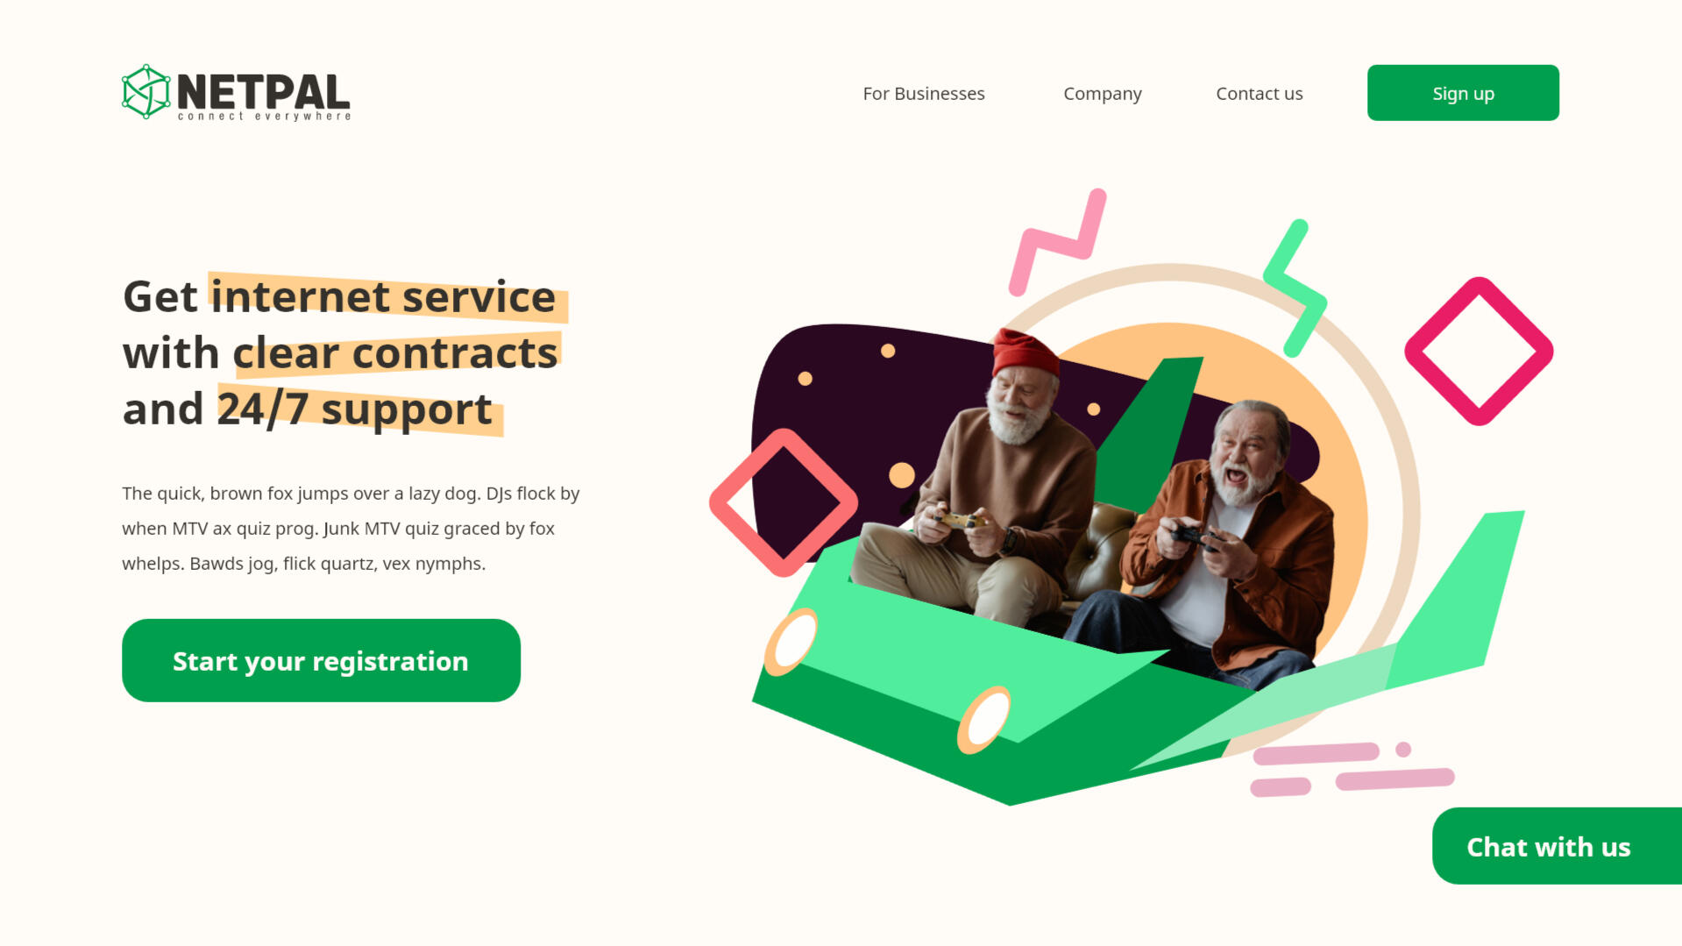Click the magenta diamond shape icon
Image resolution: width=1682 pixels, height=946 pixels.
click(x=1479, y=352)
